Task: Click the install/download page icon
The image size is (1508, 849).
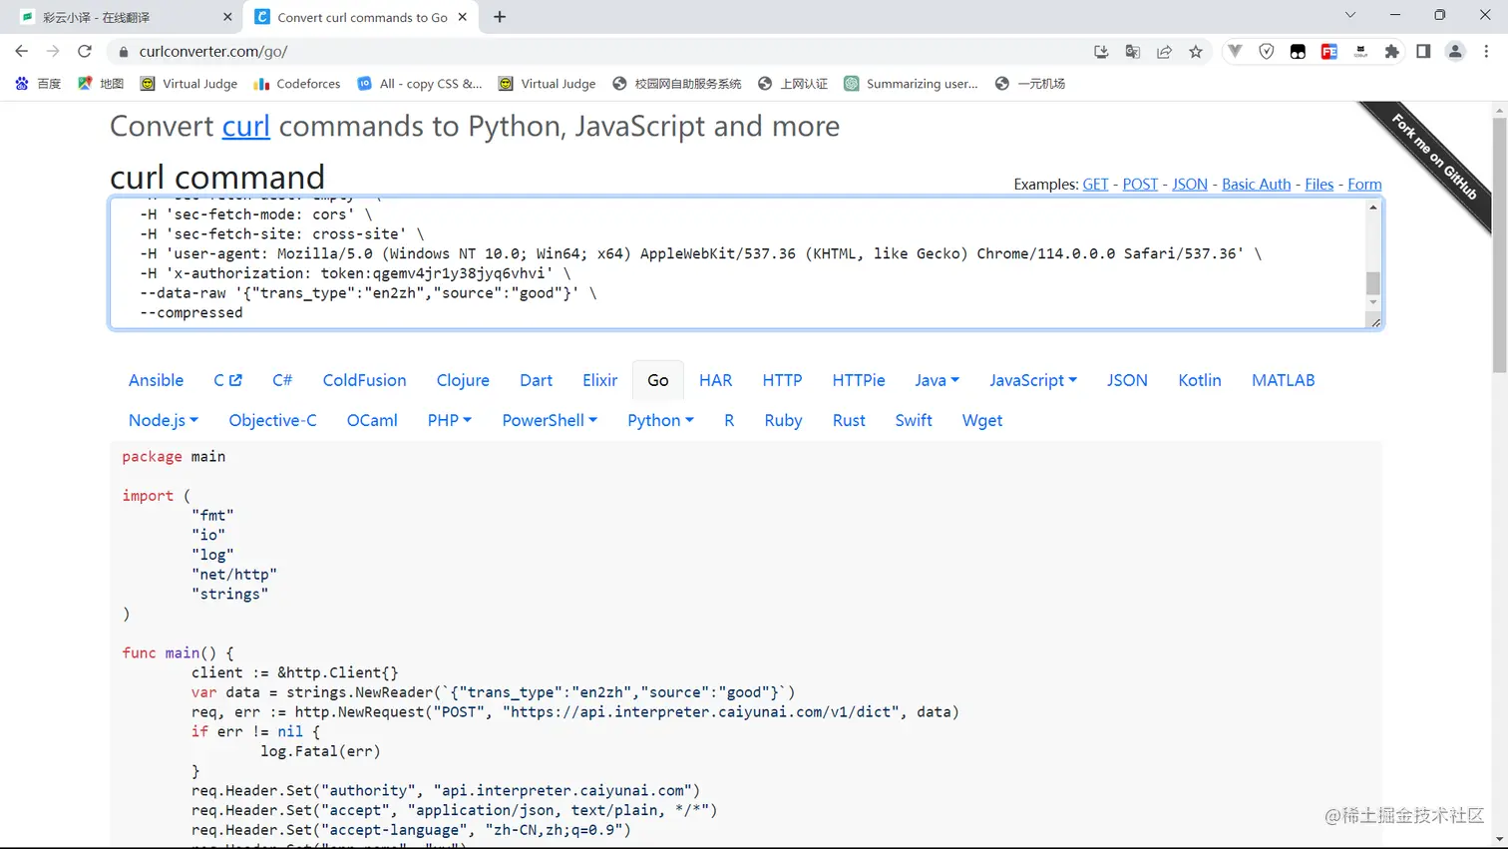Action: pyautogui.click(x=1101, y=52)
